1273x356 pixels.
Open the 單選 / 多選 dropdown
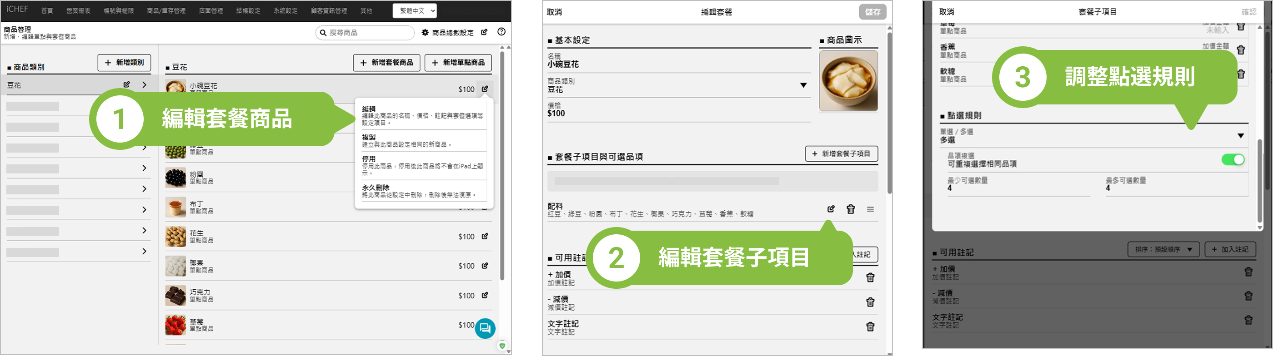[1240, 136]
